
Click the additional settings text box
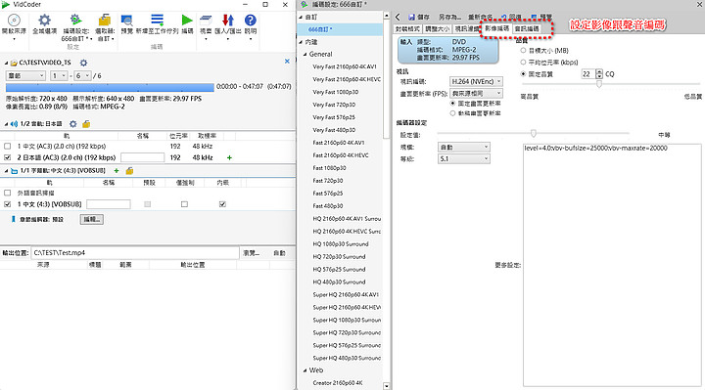[612, 265]
